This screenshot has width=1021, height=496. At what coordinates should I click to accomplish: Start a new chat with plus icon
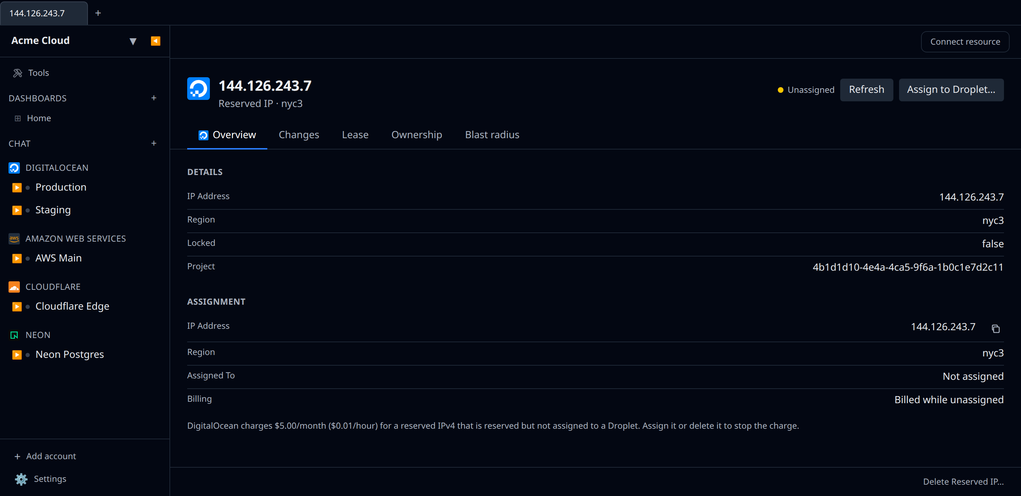(x=154, y=143)
